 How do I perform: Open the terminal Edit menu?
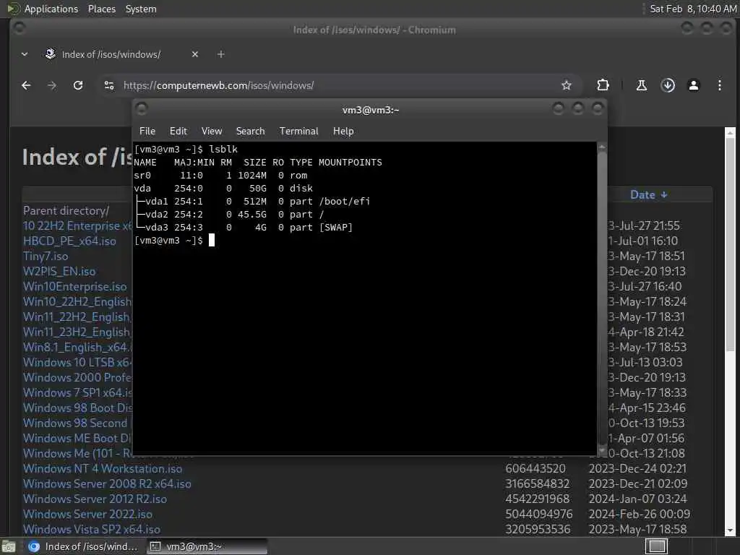[178, 132]
